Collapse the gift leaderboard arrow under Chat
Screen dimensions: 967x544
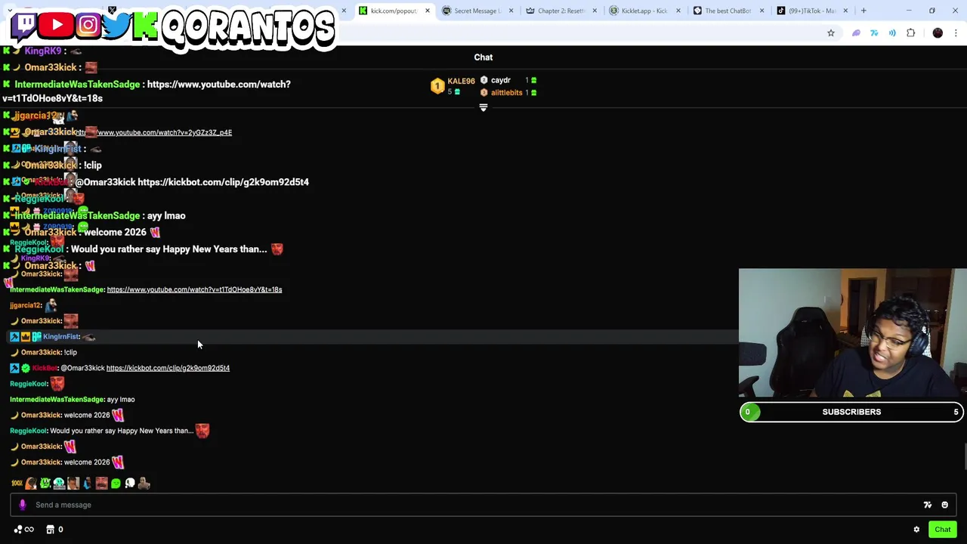483,108
